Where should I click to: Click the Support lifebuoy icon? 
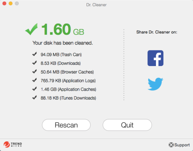coord(171,145)
